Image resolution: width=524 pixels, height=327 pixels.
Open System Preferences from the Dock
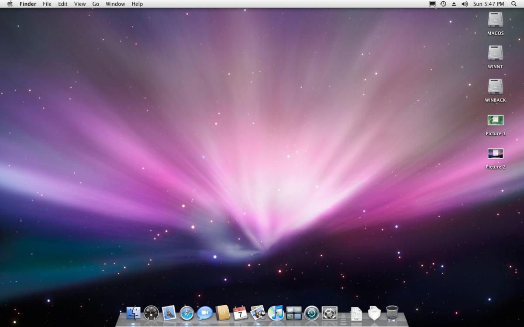click(330, 313)
